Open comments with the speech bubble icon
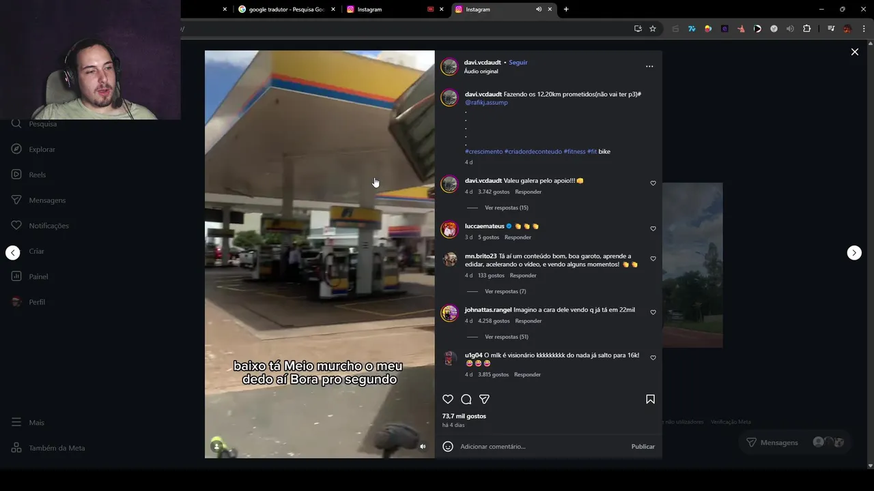Image resolution: width=874 pixels, height=491 pixels. coord(466,399)
